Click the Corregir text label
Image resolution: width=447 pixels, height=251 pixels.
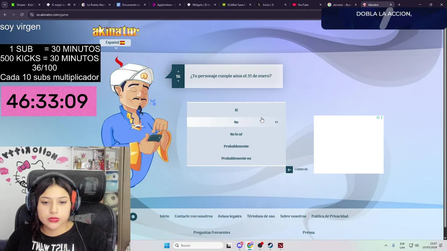click(301, 169)
